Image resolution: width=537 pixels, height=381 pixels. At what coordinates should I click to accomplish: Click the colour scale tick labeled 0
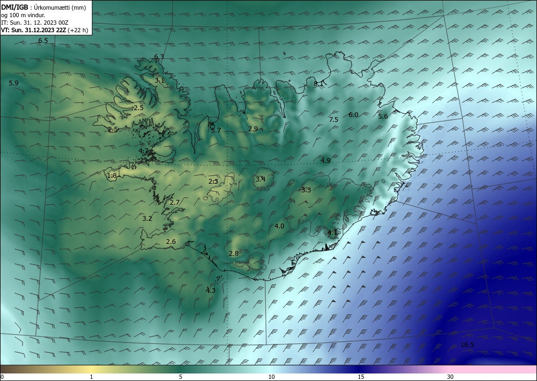[2, 377]
